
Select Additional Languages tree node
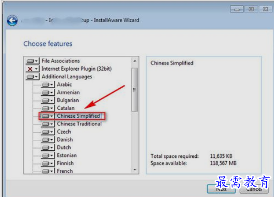[67, 77]
